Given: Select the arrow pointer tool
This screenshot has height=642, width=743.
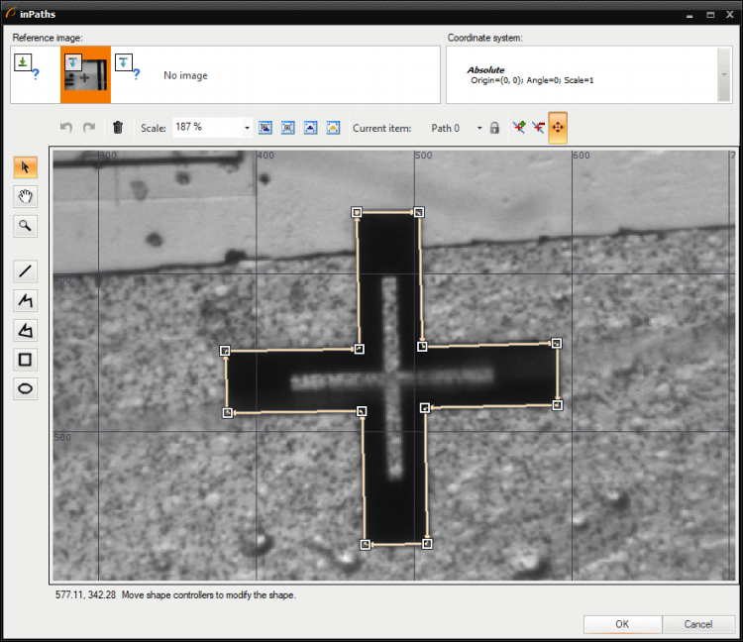Looking at the screenshot, I should [x=26, y=167].
